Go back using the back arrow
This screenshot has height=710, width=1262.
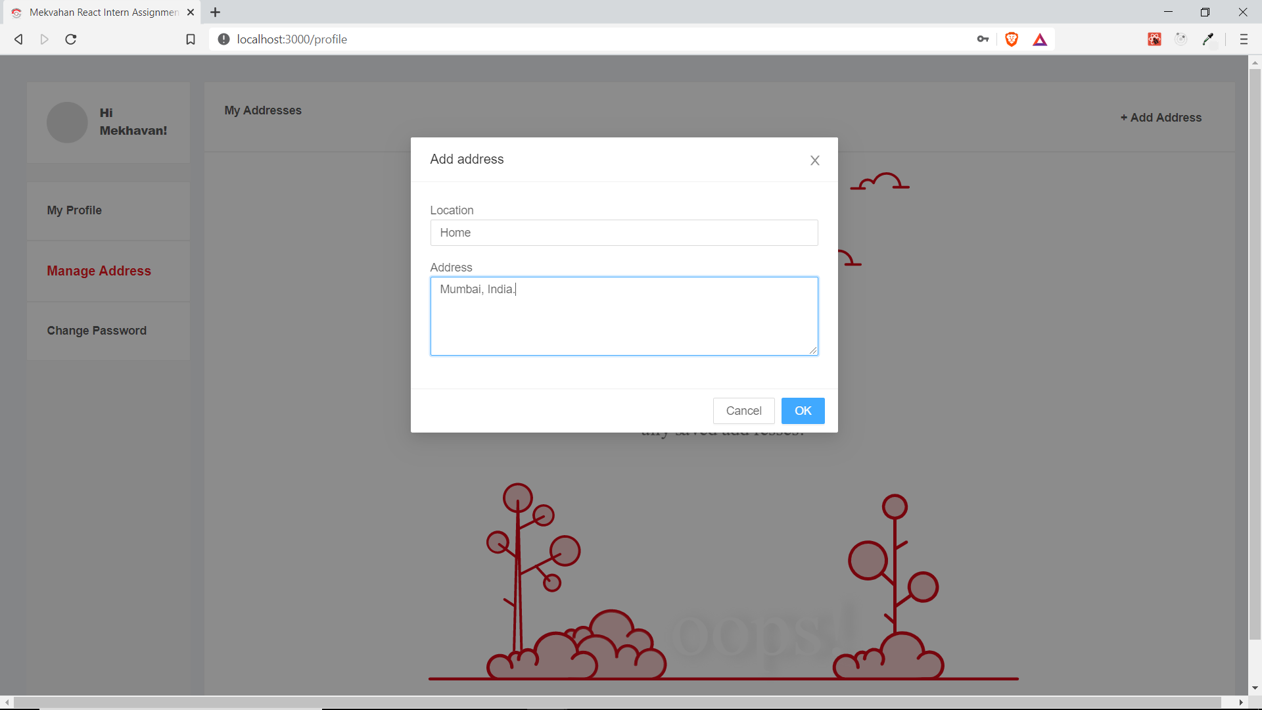pos(18,39)
